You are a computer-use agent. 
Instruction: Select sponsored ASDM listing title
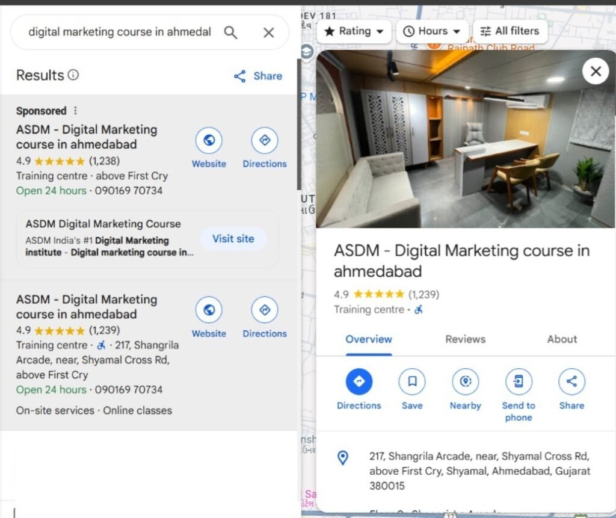pyautogui.click(x=87, y=137)
